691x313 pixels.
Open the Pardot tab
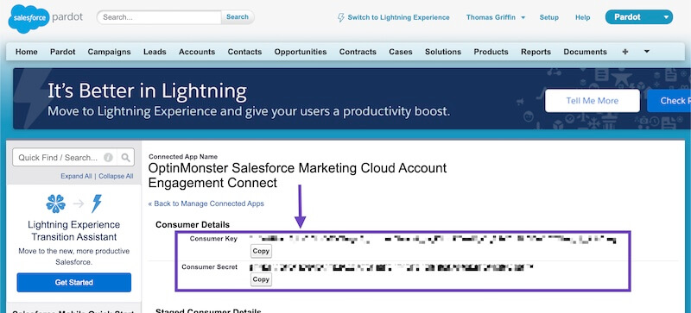(62, 52)
